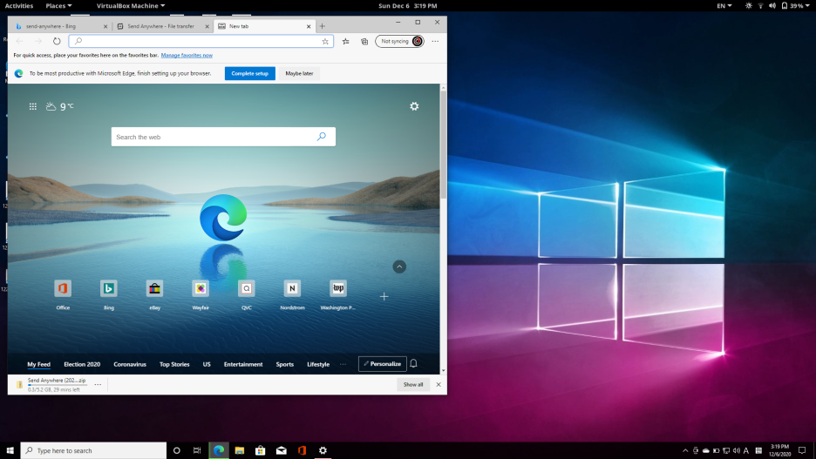
Task: Open the VirtualBox Machine menu
Action: [131, 6]
